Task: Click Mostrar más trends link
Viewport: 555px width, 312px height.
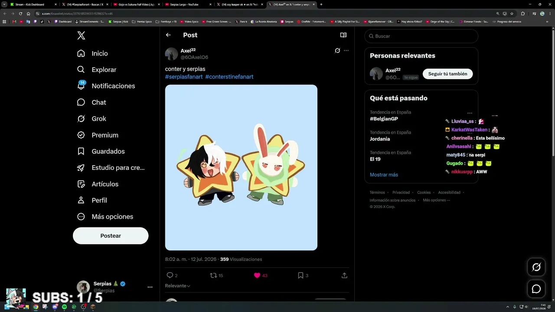Action: [384, 175]
